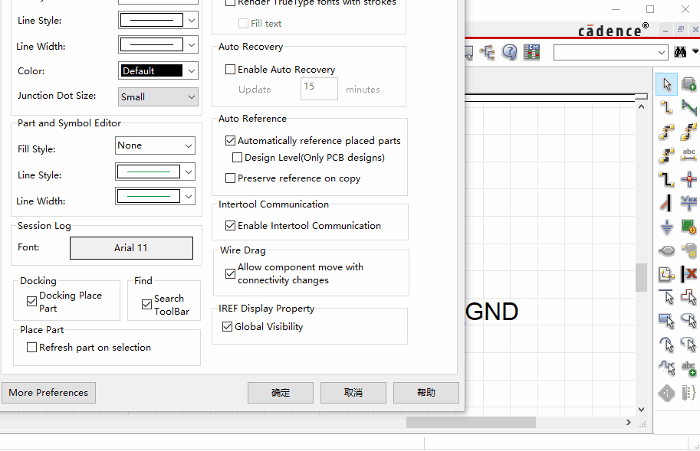This screenshot has width=700, height=451.
Task: Expand the Fill Style None dropdown
Action: coord(156,145)
